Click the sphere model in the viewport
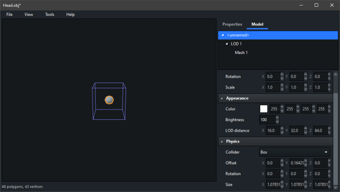 coord(109,100)
